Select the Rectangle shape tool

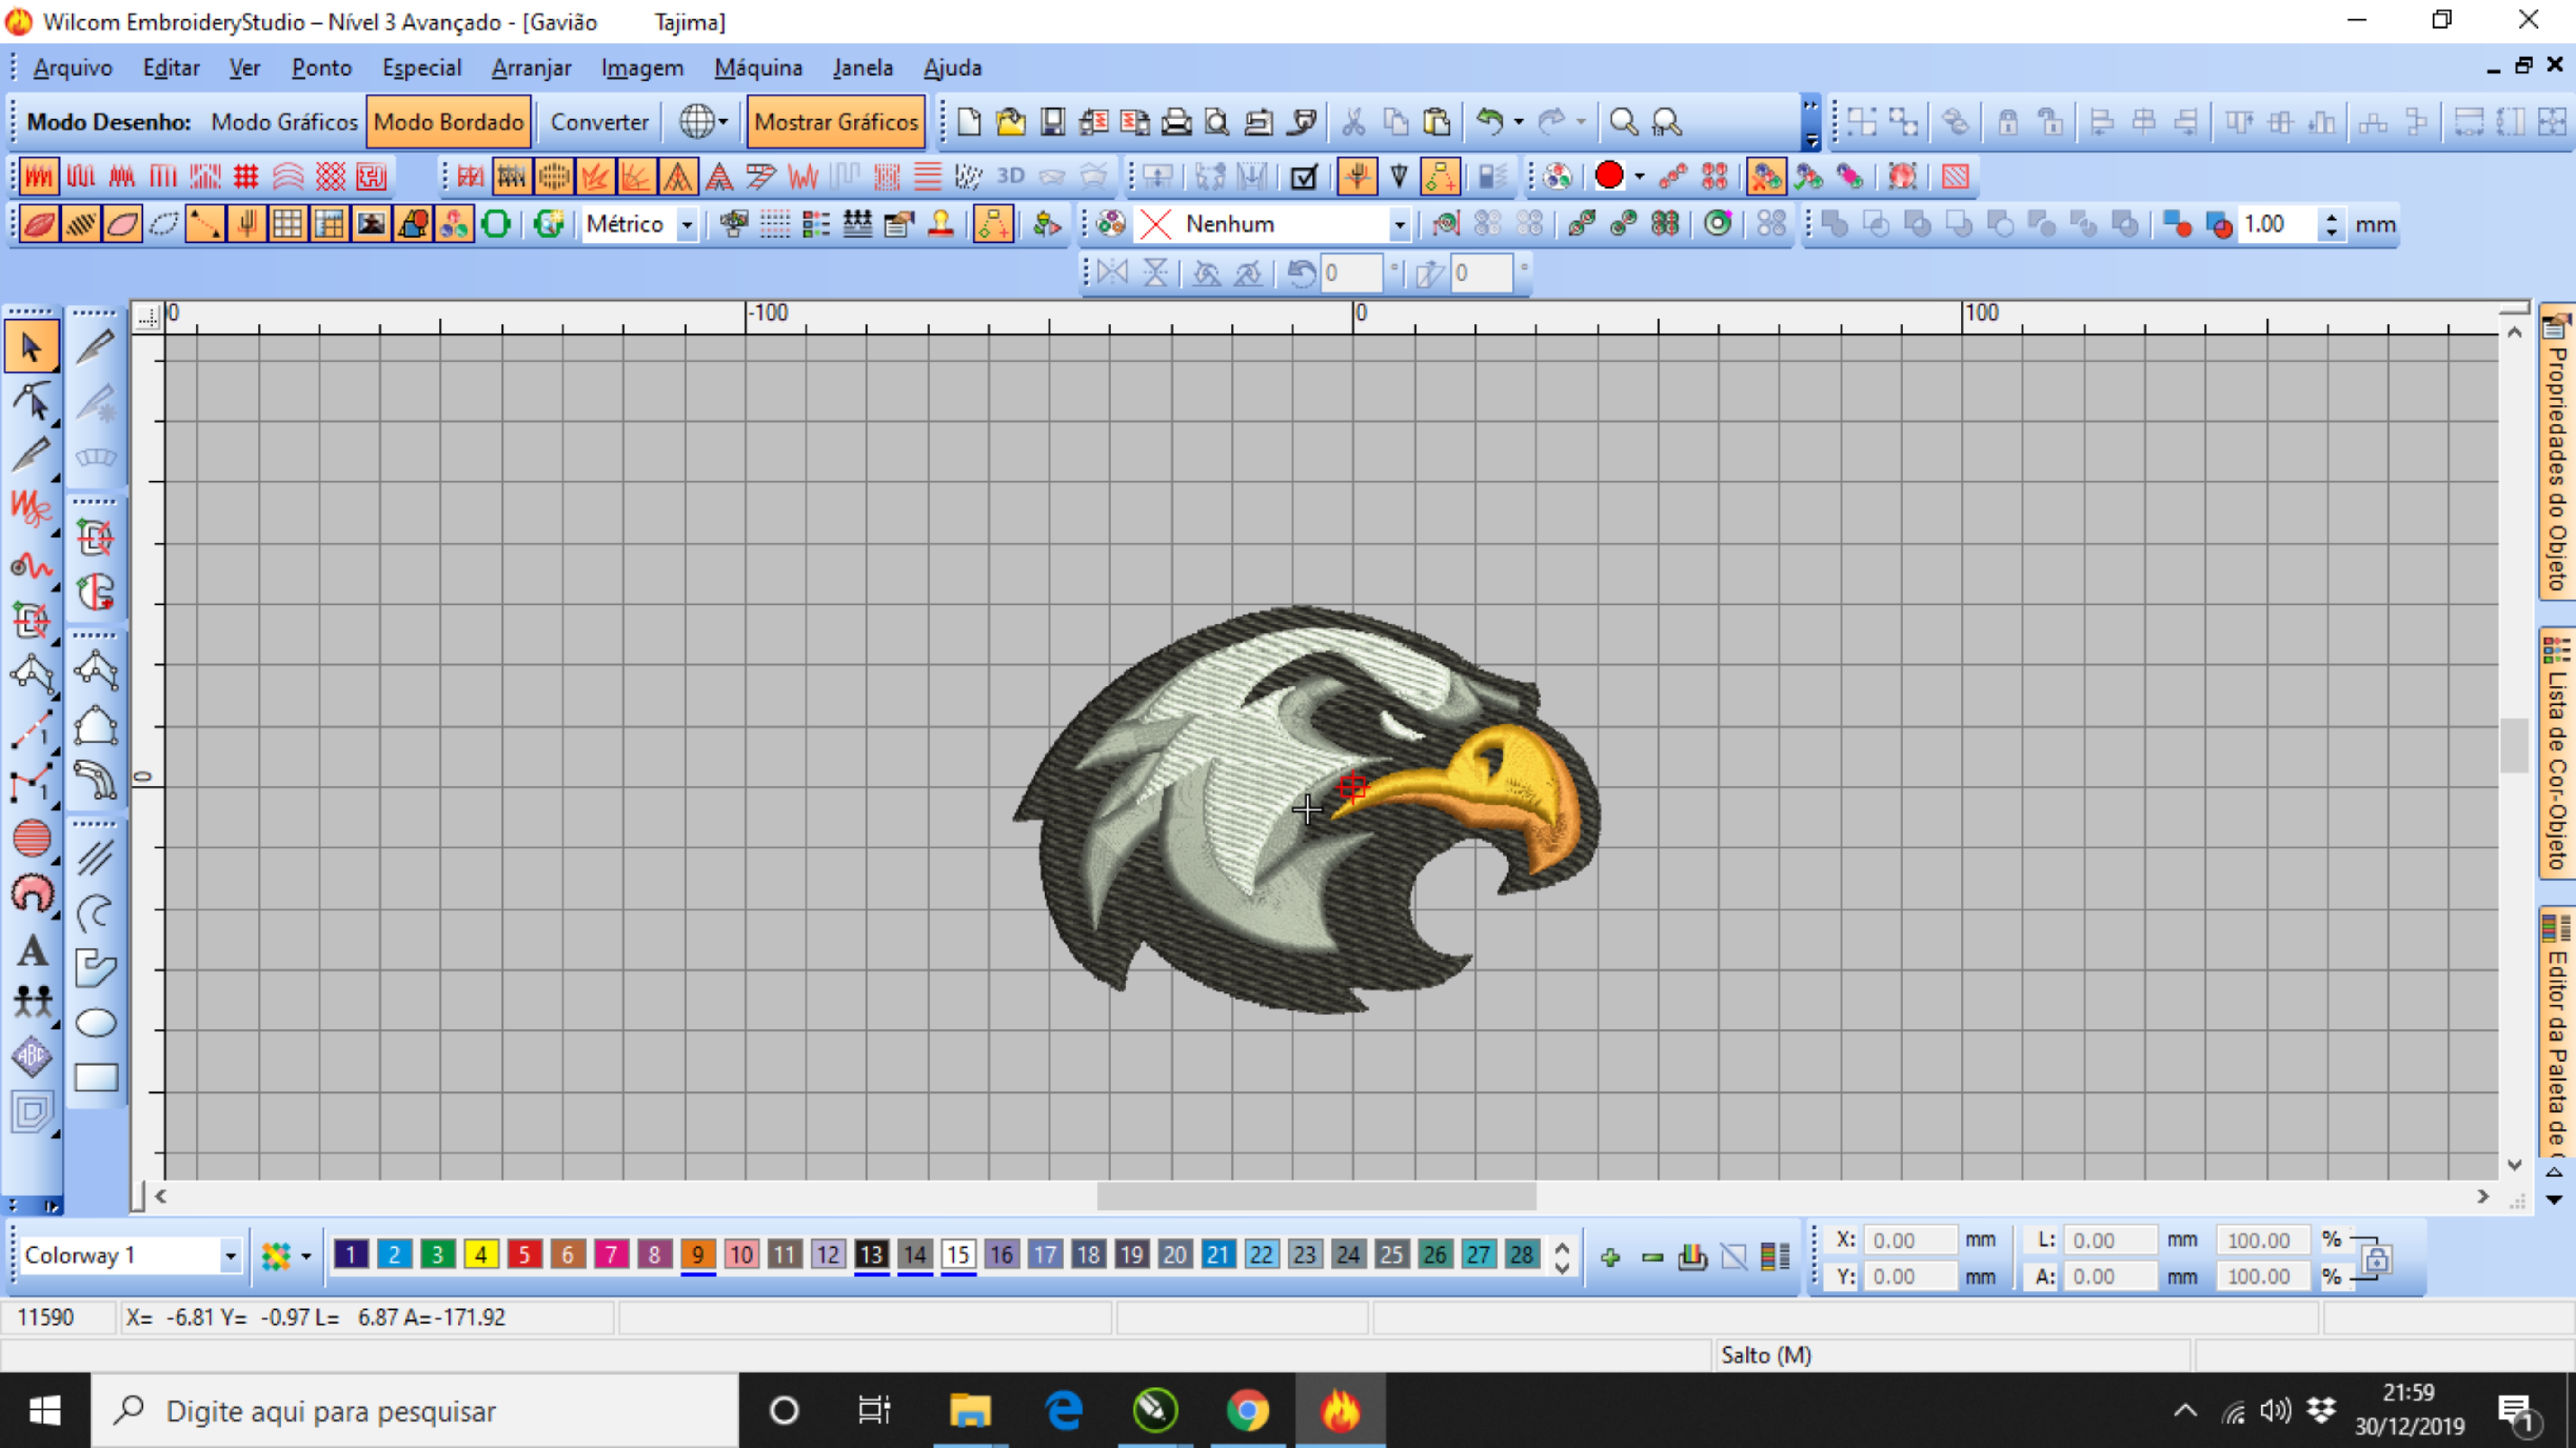click(x=96, y=1077)
